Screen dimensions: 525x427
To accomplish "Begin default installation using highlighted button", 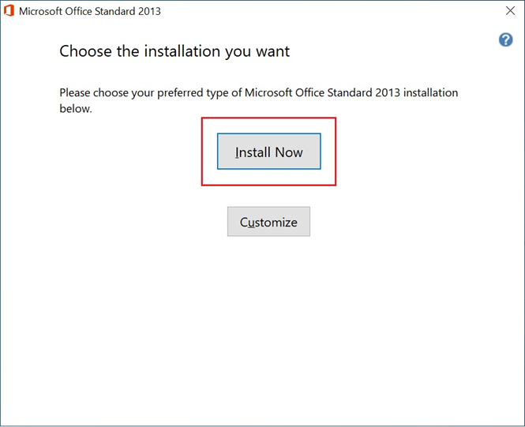I will coord(269,152).
